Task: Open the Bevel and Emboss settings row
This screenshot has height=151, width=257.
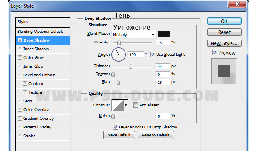Action: click(x=43, y=75)
